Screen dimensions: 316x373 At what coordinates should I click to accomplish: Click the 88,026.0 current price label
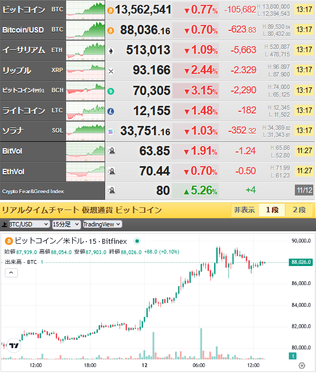tap(301, 262)
